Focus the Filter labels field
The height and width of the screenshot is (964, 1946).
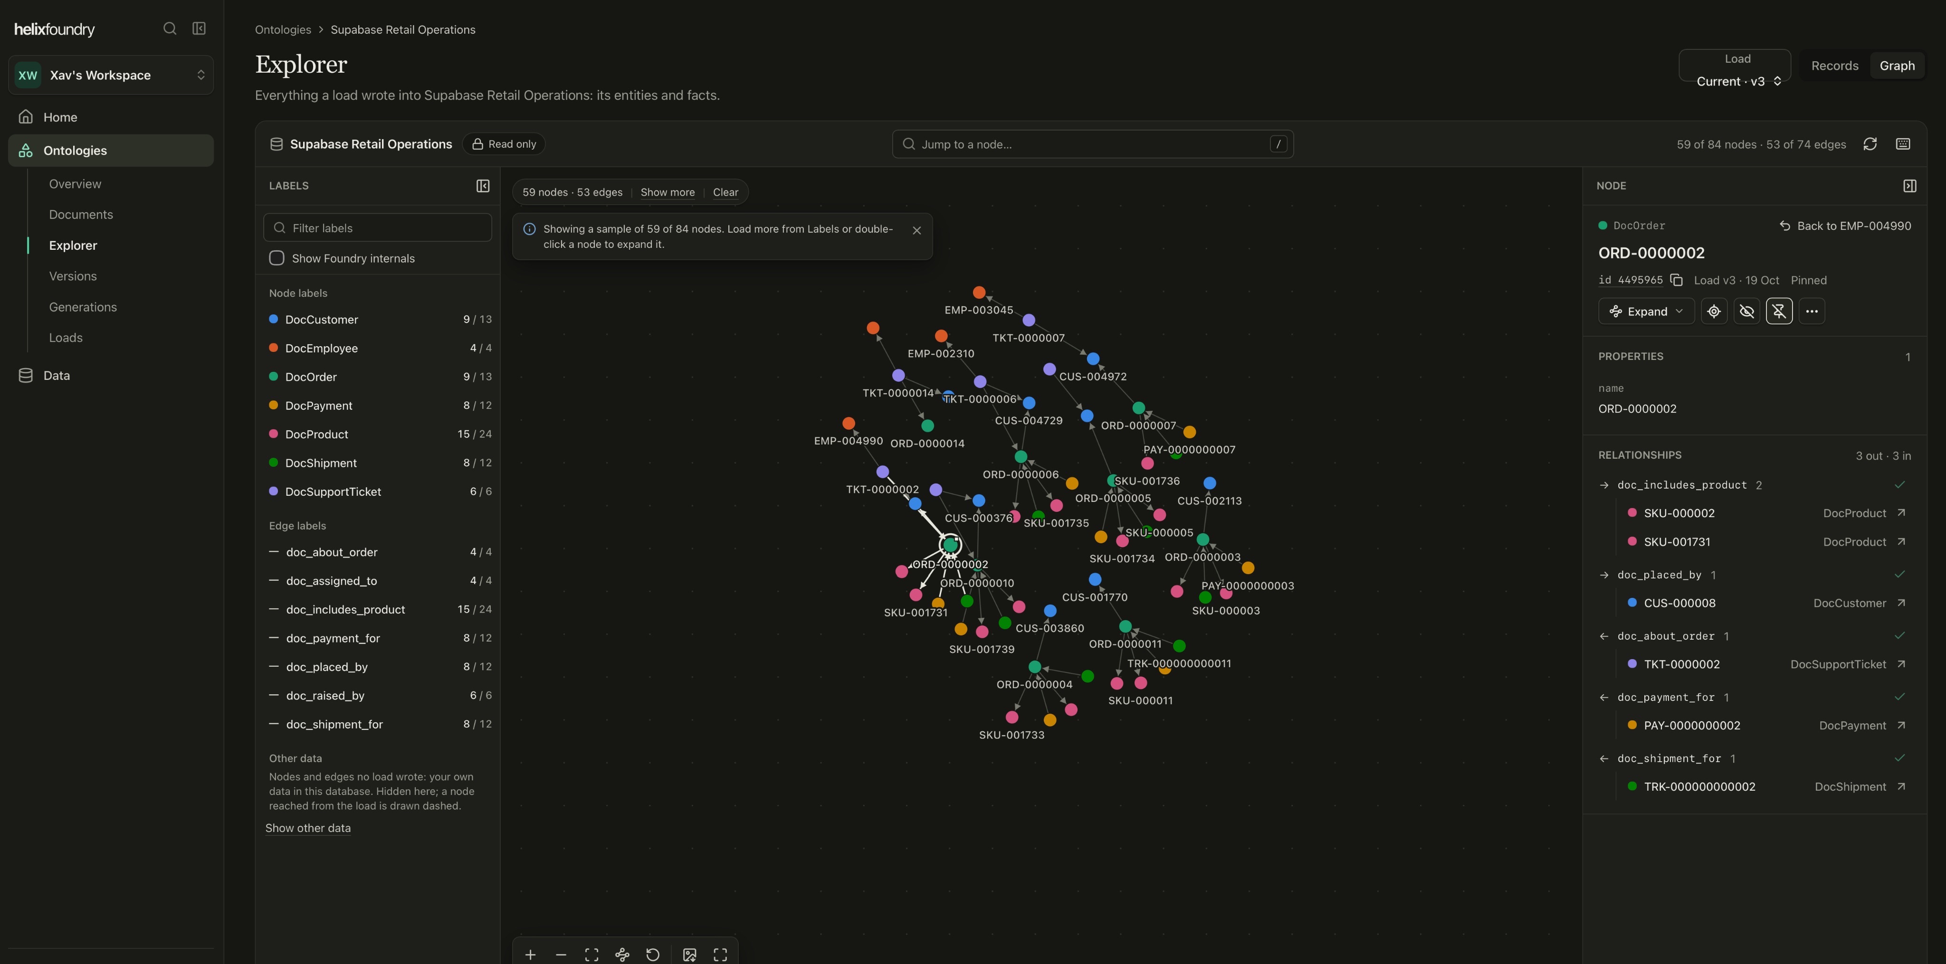pyautogui.click(x=378, y=228)
